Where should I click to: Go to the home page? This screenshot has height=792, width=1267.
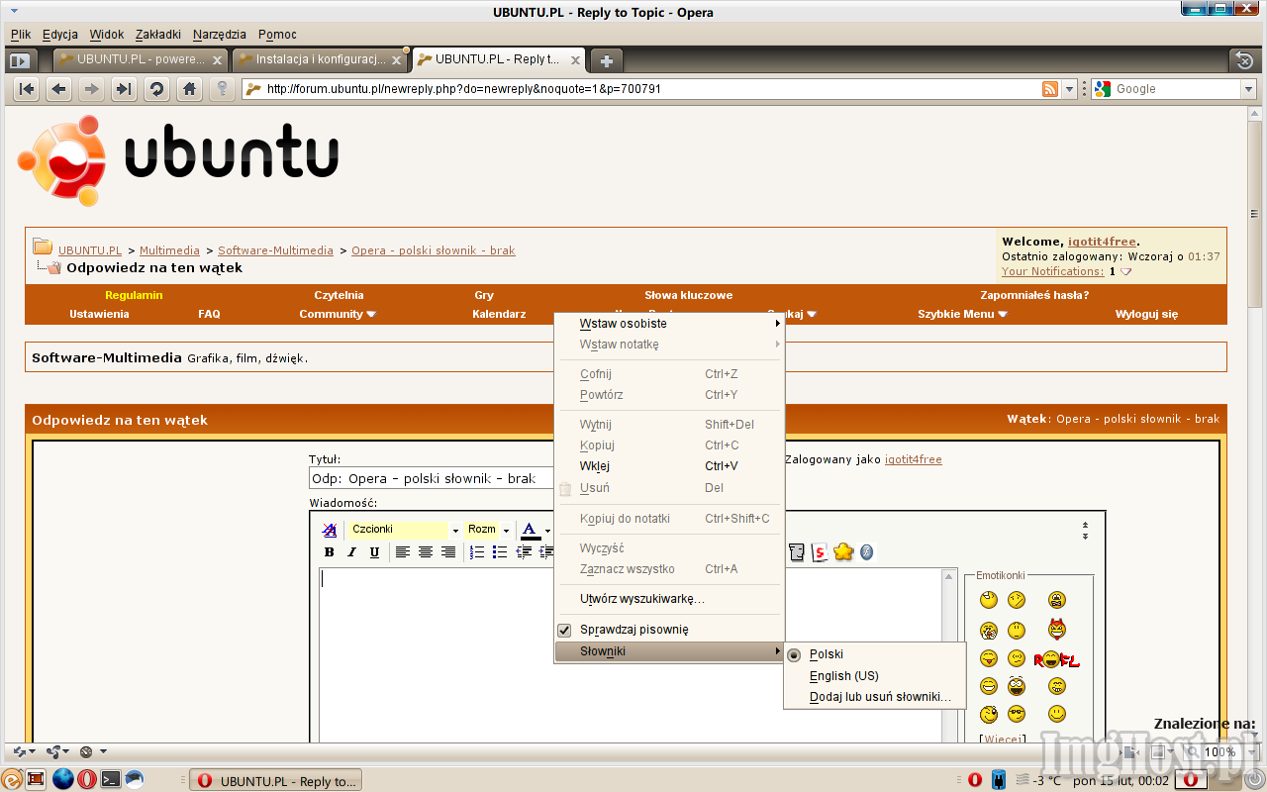[x=189, y=89]
